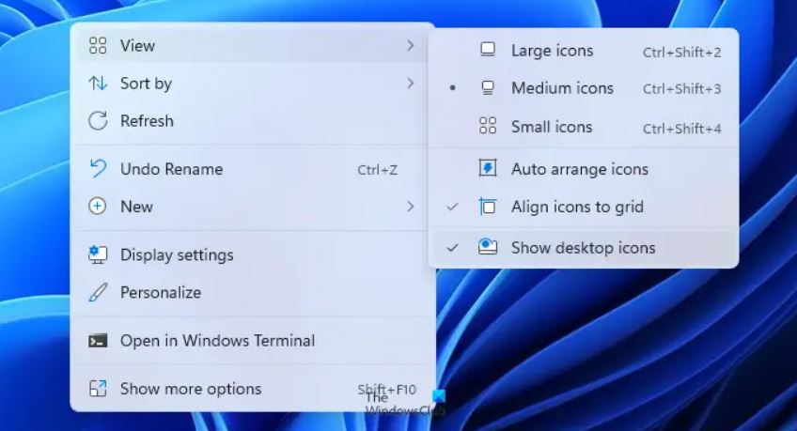Click the Large icons monitor icon
797x431 pixels.
pyautogui.click(x=488, y=50)
